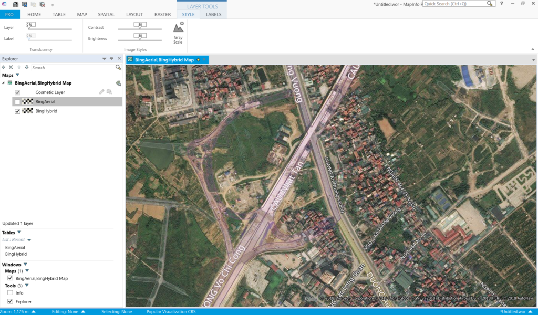
Task: Click the Explorer search magnifier icon
Action: tap(118, 68)
